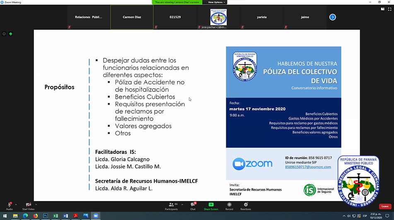This screenshot has width=394, height=220.
Task: Start Video camera button
Action: (28, 206)
